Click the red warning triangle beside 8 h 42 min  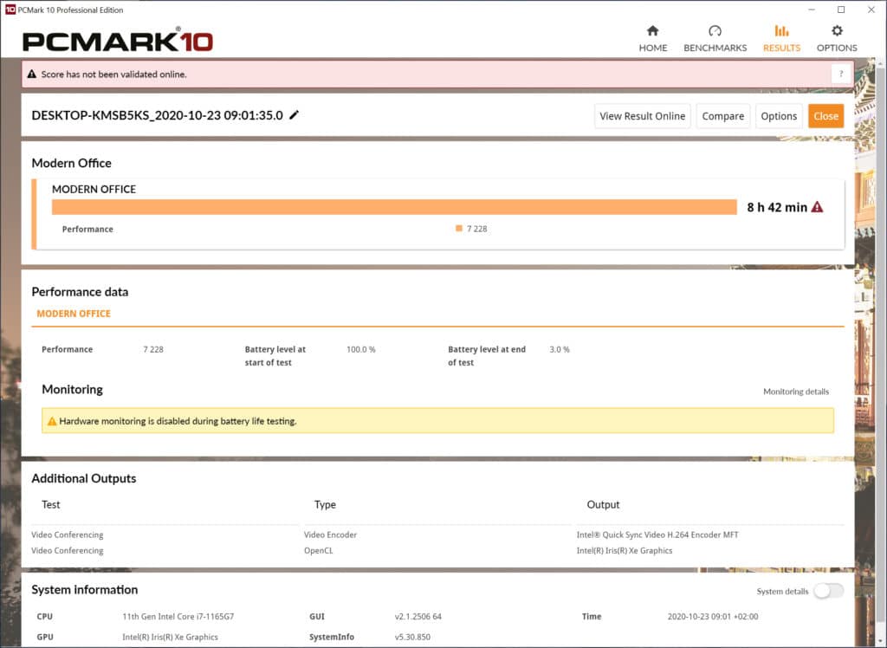(817, 207)
